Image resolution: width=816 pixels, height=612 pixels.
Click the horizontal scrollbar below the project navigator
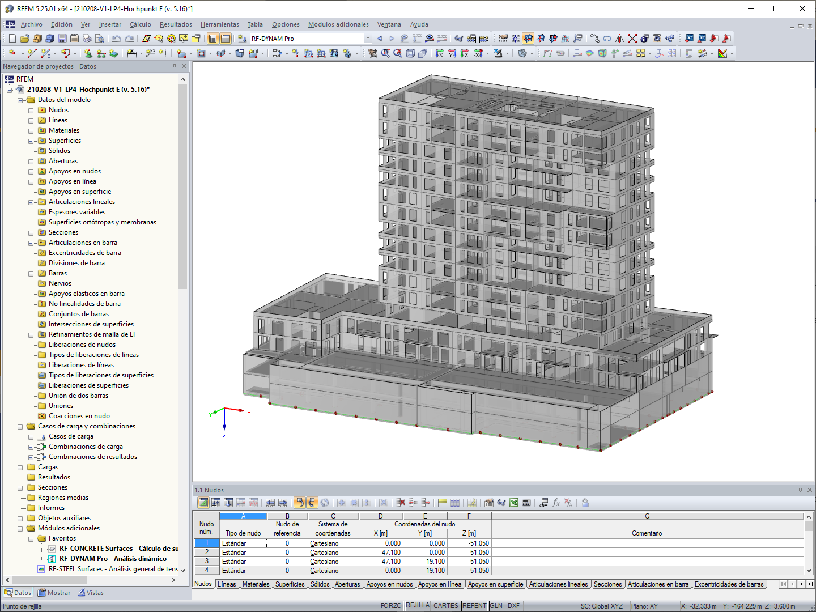85,580
